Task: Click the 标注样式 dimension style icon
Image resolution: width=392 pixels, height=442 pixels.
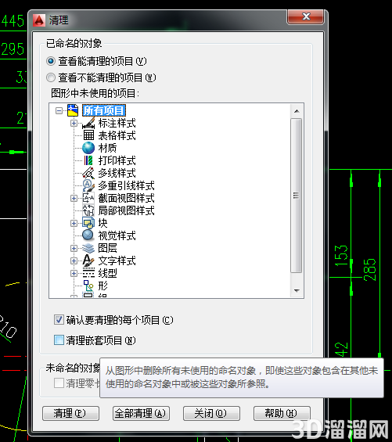Action: pos(88,123)
